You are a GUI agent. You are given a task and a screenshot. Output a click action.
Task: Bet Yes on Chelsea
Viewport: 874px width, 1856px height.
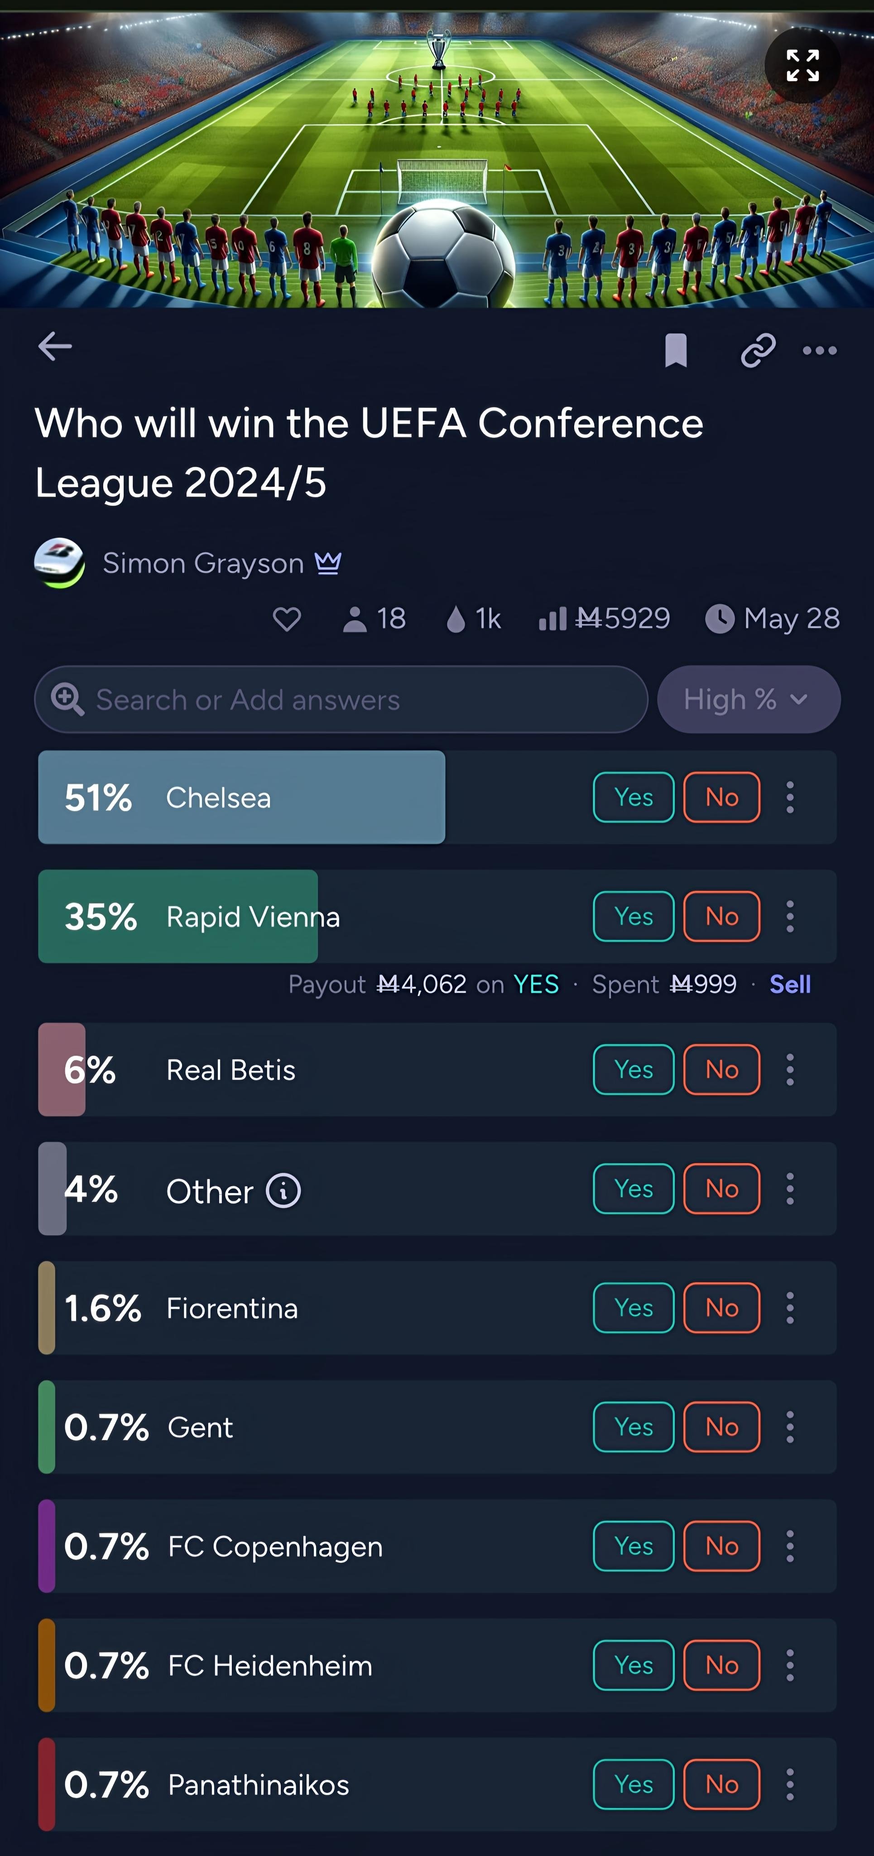click(634, 797)
